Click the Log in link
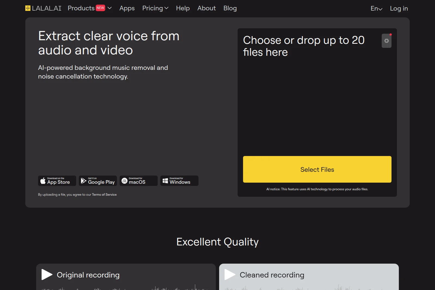This screenshot has width=435, height=290. coord(399,8)
